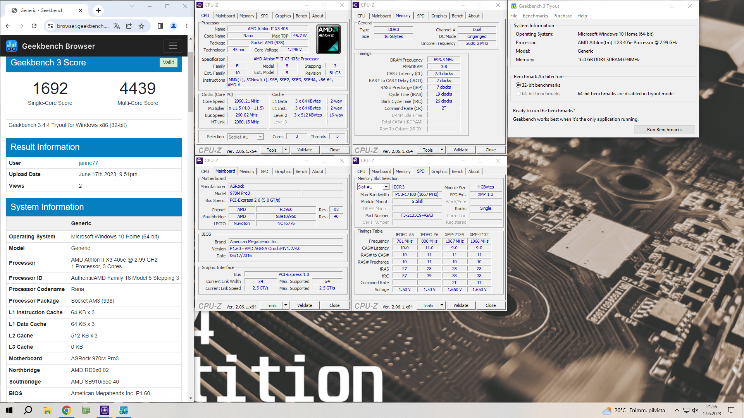Open File menu in Geekbench 3
This screenshot has width=744, height=418.
click(x=514, y=16)
